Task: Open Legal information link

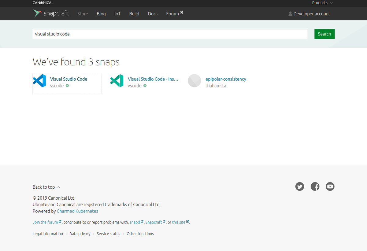Action: pos(48,234)
